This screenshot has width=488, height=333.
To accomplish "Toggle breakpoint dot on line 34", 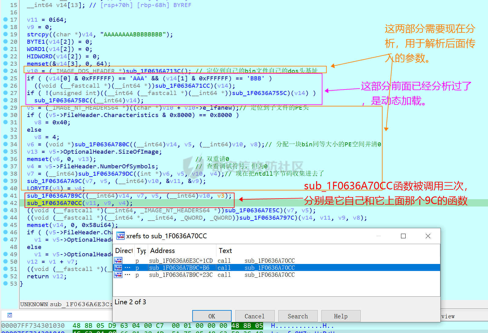I will (5, 144).
